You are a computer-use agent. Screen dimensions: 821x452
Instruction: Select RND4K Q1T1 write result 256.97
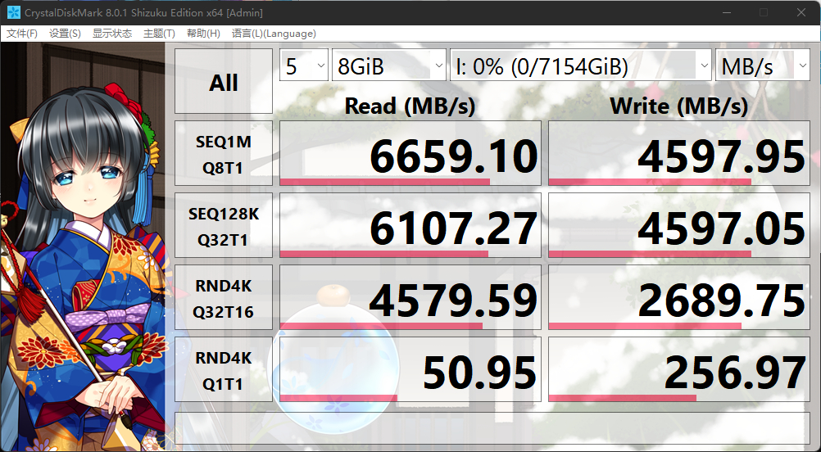click(x=679, y=369)
